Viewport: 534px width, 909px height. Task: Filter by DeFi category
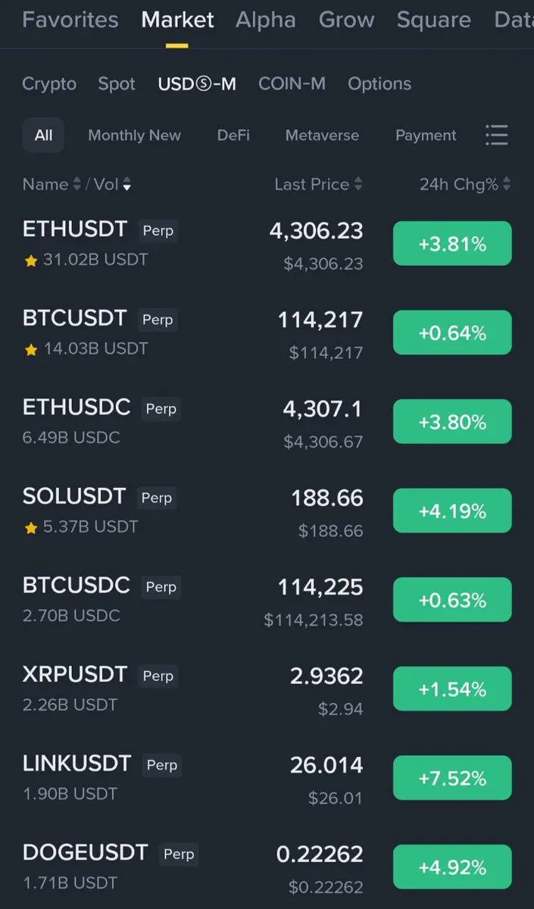(233, 136)
